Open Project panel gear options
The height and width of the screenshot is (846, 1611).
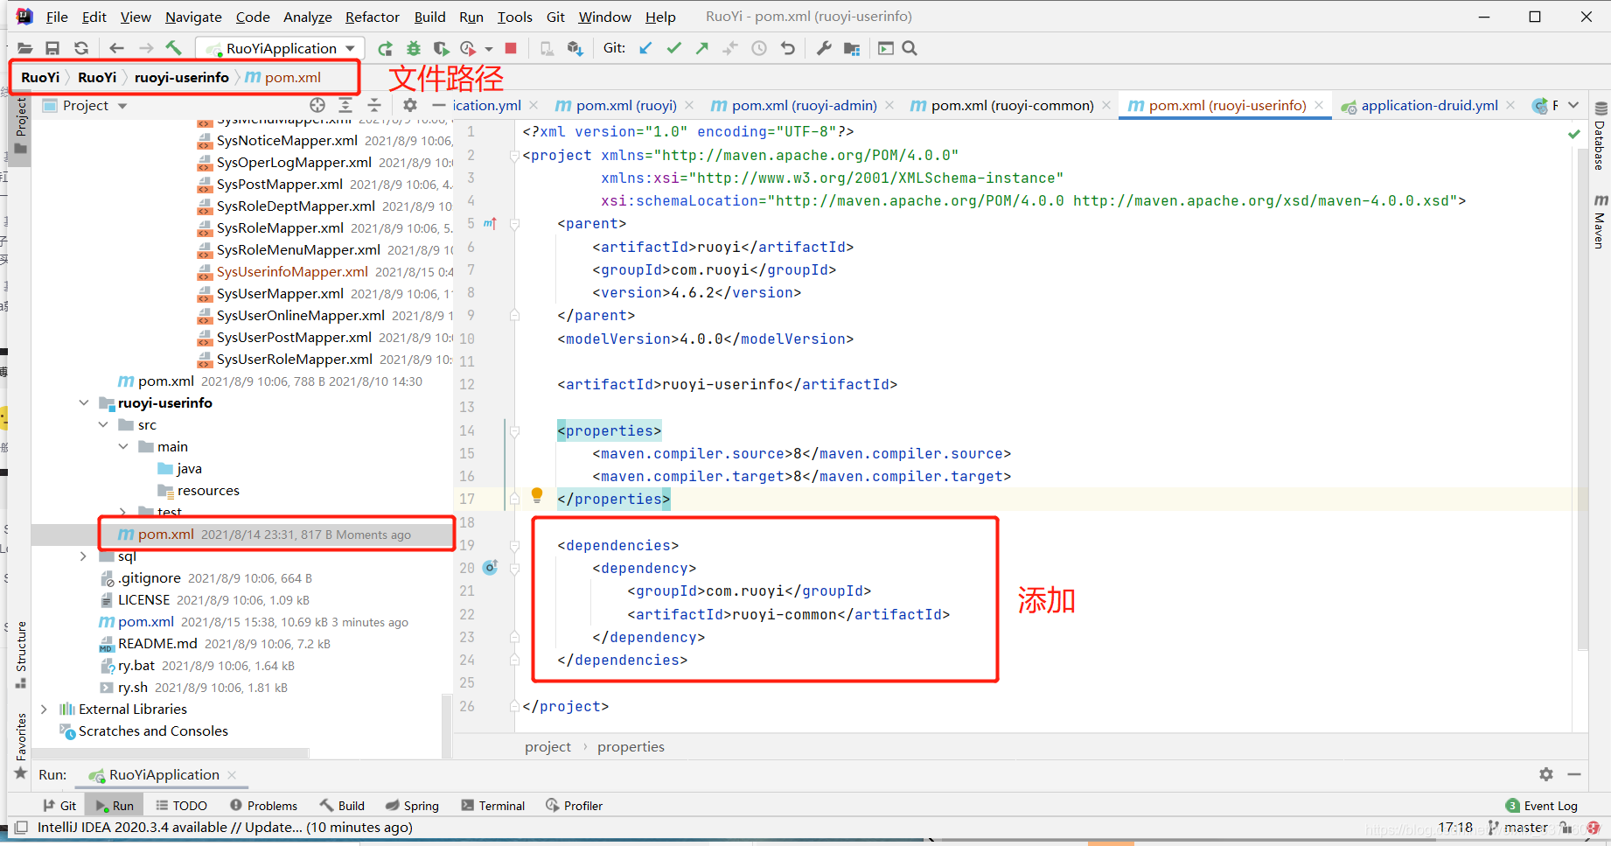(x=409, y=105)
